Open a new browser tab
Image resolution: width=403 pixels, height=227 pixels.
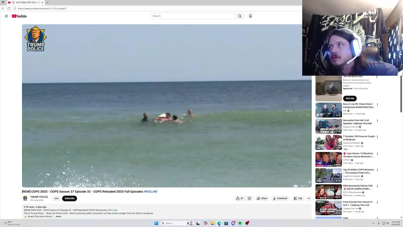(x=48, y=3)
